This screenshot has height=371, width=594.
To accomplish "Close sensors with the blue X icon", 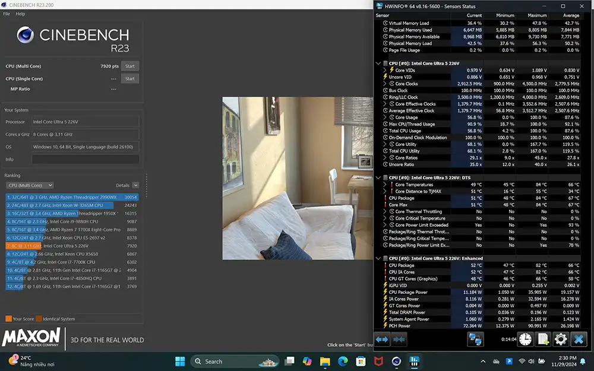I will (579, 339).
